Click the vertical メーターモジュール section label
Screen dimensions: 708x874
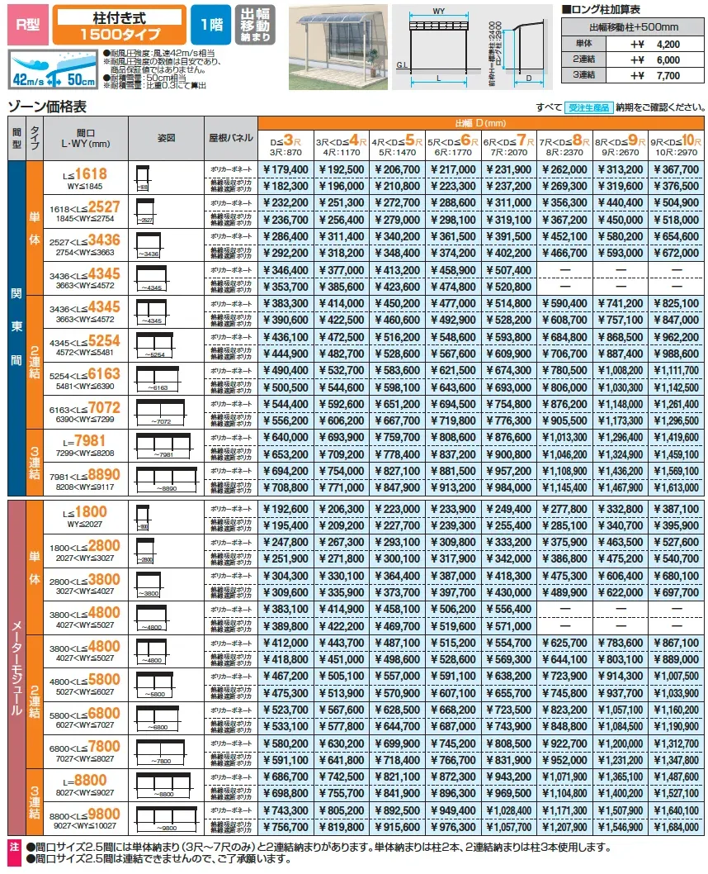(17, 667)
